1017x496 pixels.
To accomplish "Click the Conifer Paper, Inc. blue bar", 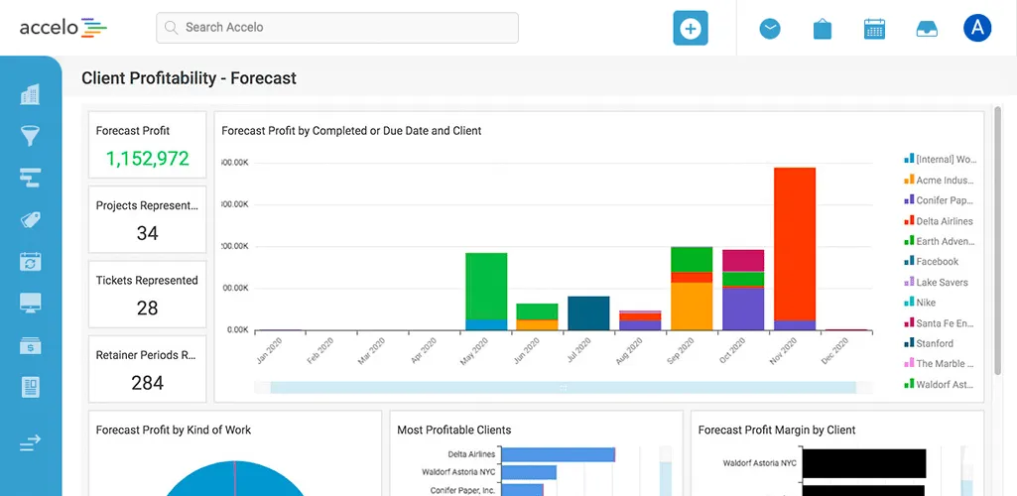I will point(523,490).
